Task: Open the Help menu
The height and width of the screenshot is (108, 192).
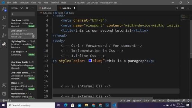Action: [x=64, y=3]
